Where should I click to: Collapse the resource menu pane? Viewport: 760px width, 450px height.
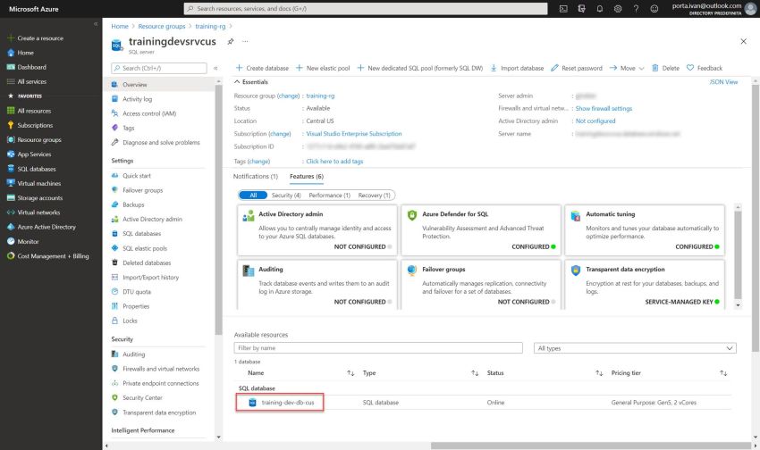215,68
